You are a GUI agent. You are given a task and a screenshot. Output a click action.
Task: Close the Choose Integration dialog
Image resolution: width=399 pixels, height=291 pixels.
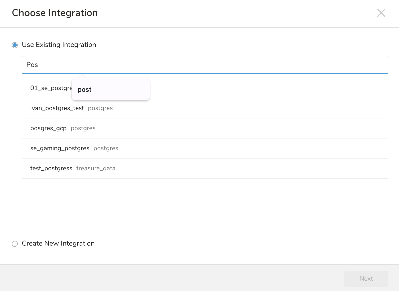[x=381, y=13]
